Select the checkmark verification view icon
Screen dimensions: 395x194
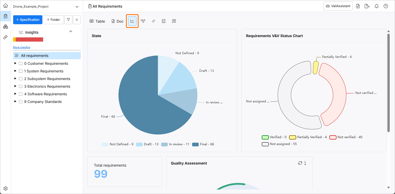154,21
